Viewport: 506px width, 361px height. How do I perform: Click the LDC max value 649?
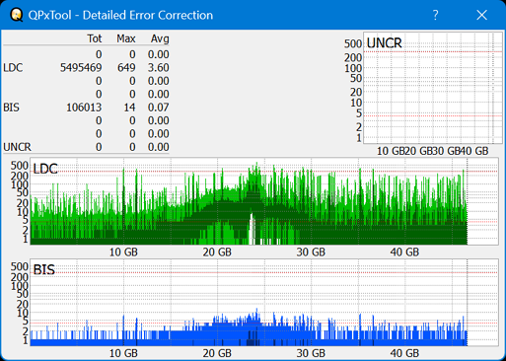pyautogui.click(x=126, y=68)
